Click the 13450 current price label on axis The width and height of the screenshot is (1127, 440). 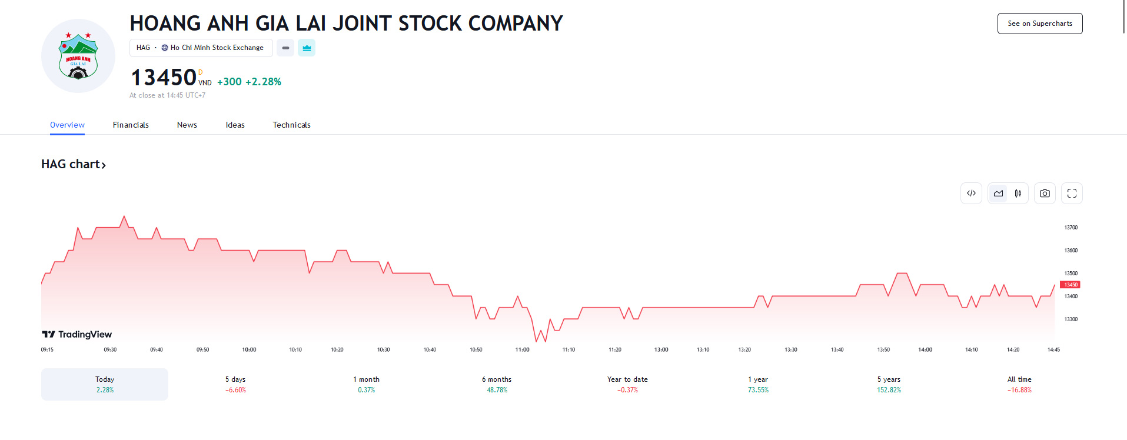point(1070,285)
